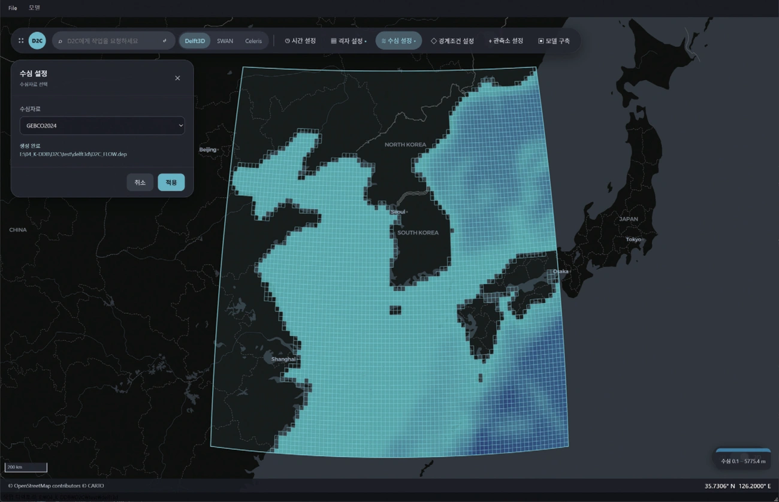Click the toolbar drag-handle dots icon
This screenshot has height=502, width=779.
(x=21, y=41)
